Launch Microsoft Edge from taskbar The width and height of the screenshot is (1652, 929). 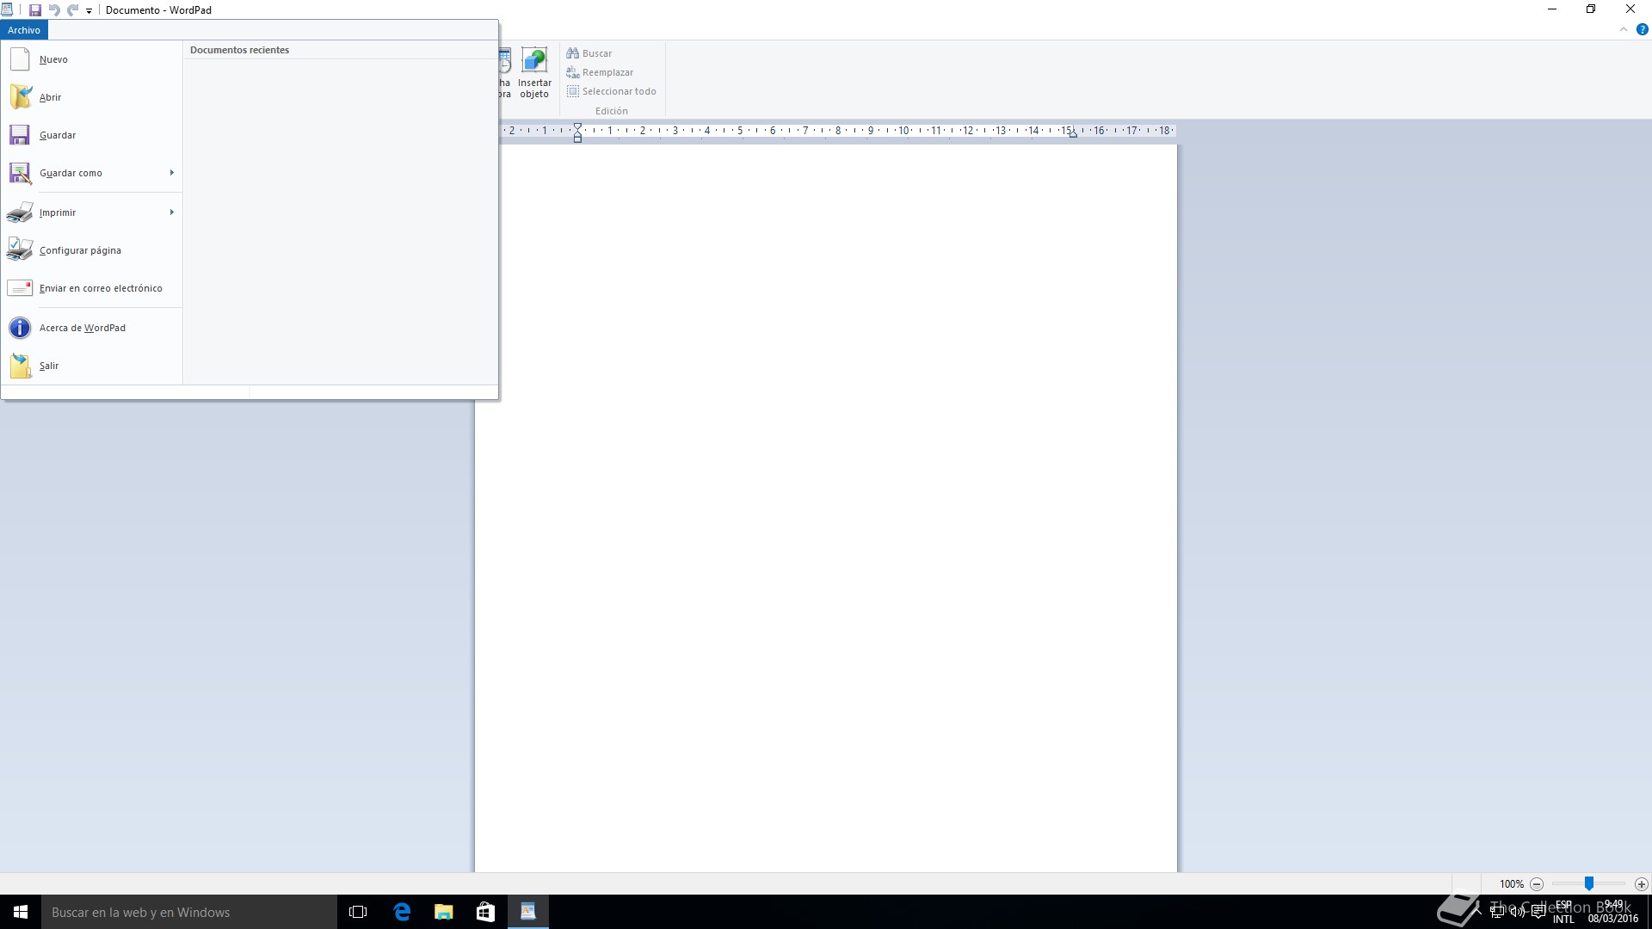pos(402,912)
